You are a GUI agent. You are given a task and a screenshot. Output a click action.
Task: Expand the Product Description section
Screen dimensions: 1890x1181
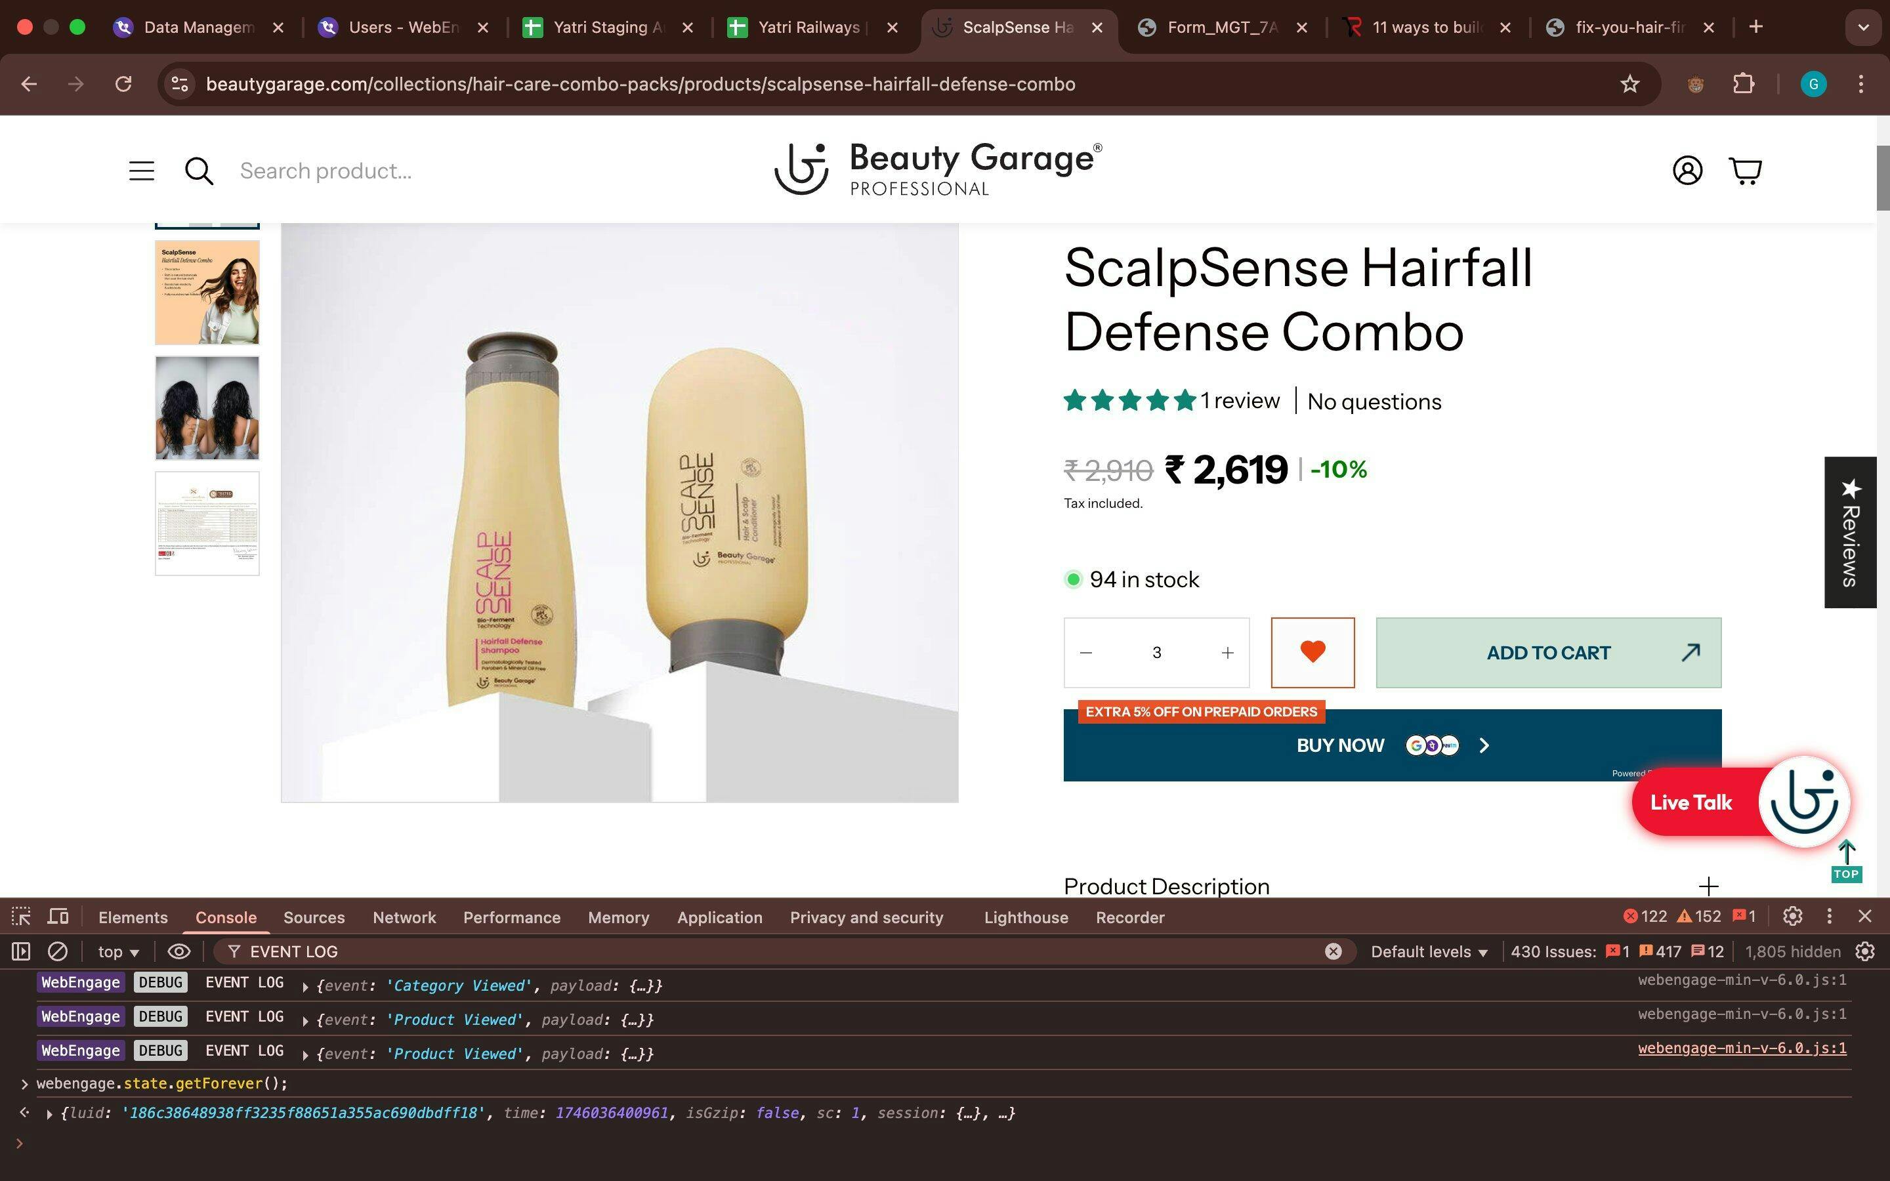(1708, 886)
